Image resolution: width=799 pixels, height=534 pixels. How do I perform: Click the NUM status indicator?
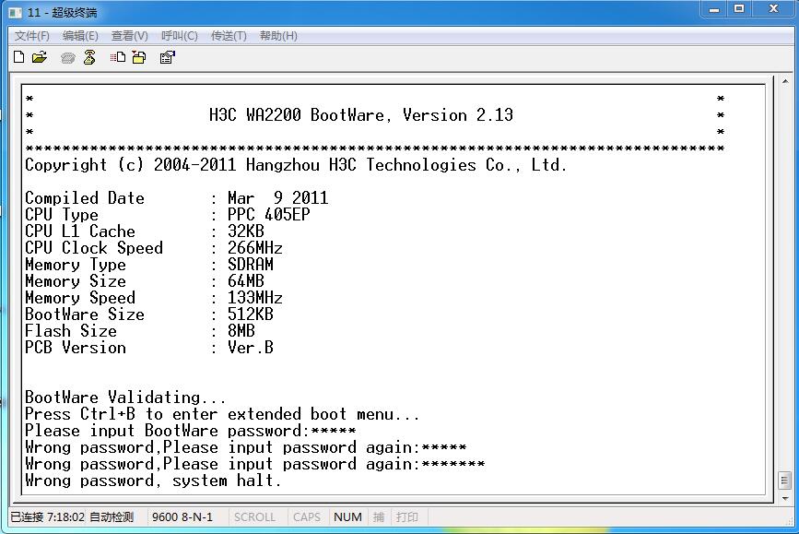(347, 517)
